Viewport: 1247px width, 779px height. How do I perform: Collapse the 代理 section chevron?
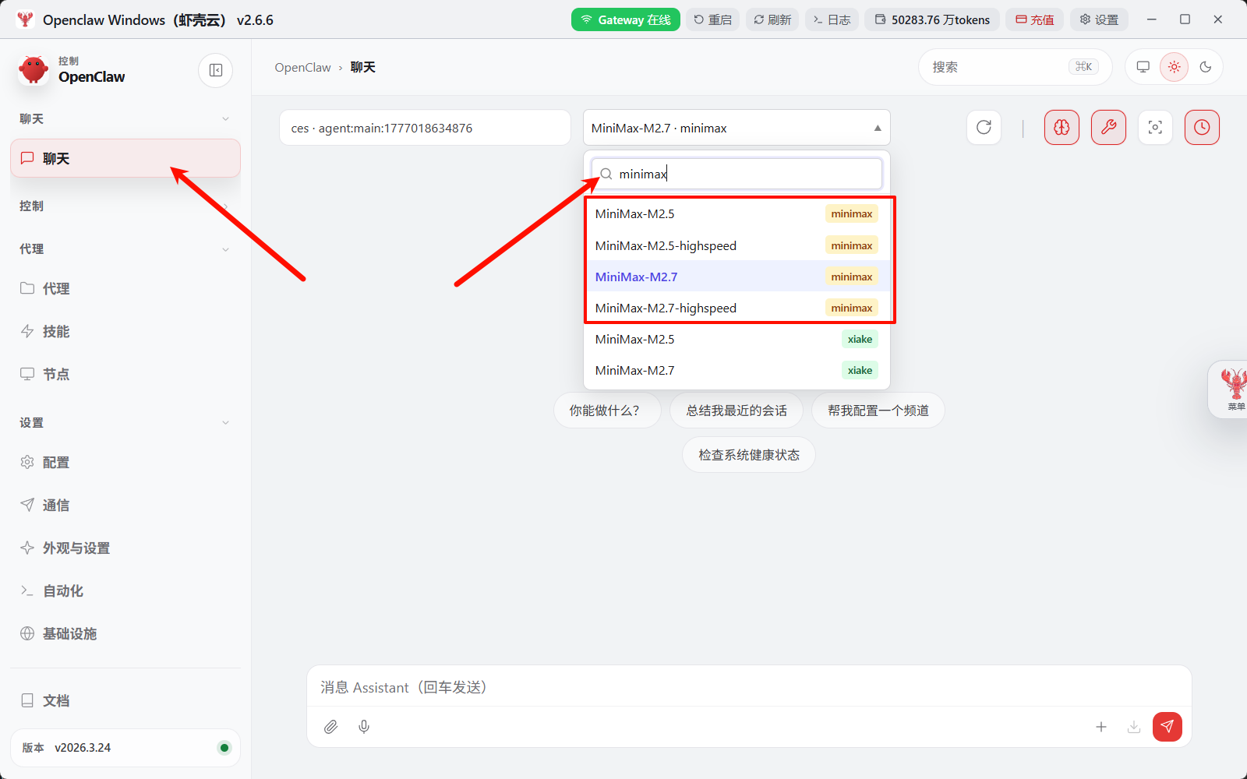[225, 249]
